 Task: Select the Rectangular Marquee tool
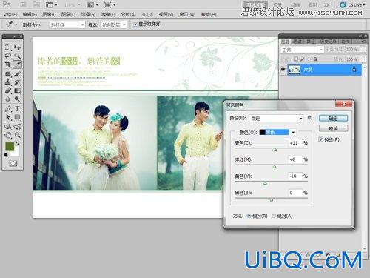point(8,47)
